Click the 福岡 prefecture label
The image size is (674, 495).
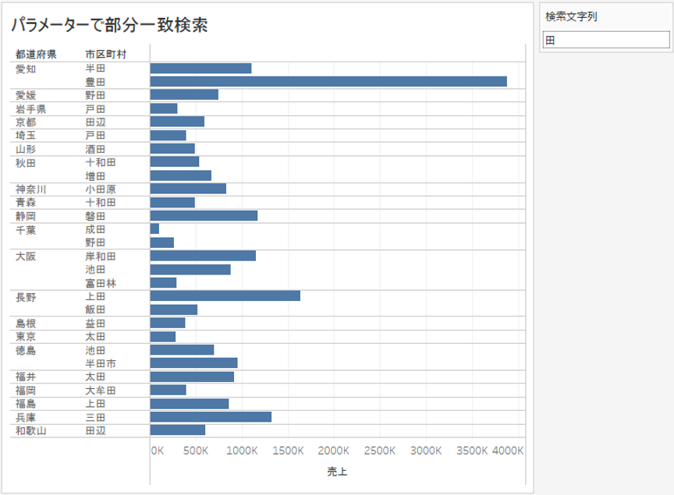pos(26,391)
